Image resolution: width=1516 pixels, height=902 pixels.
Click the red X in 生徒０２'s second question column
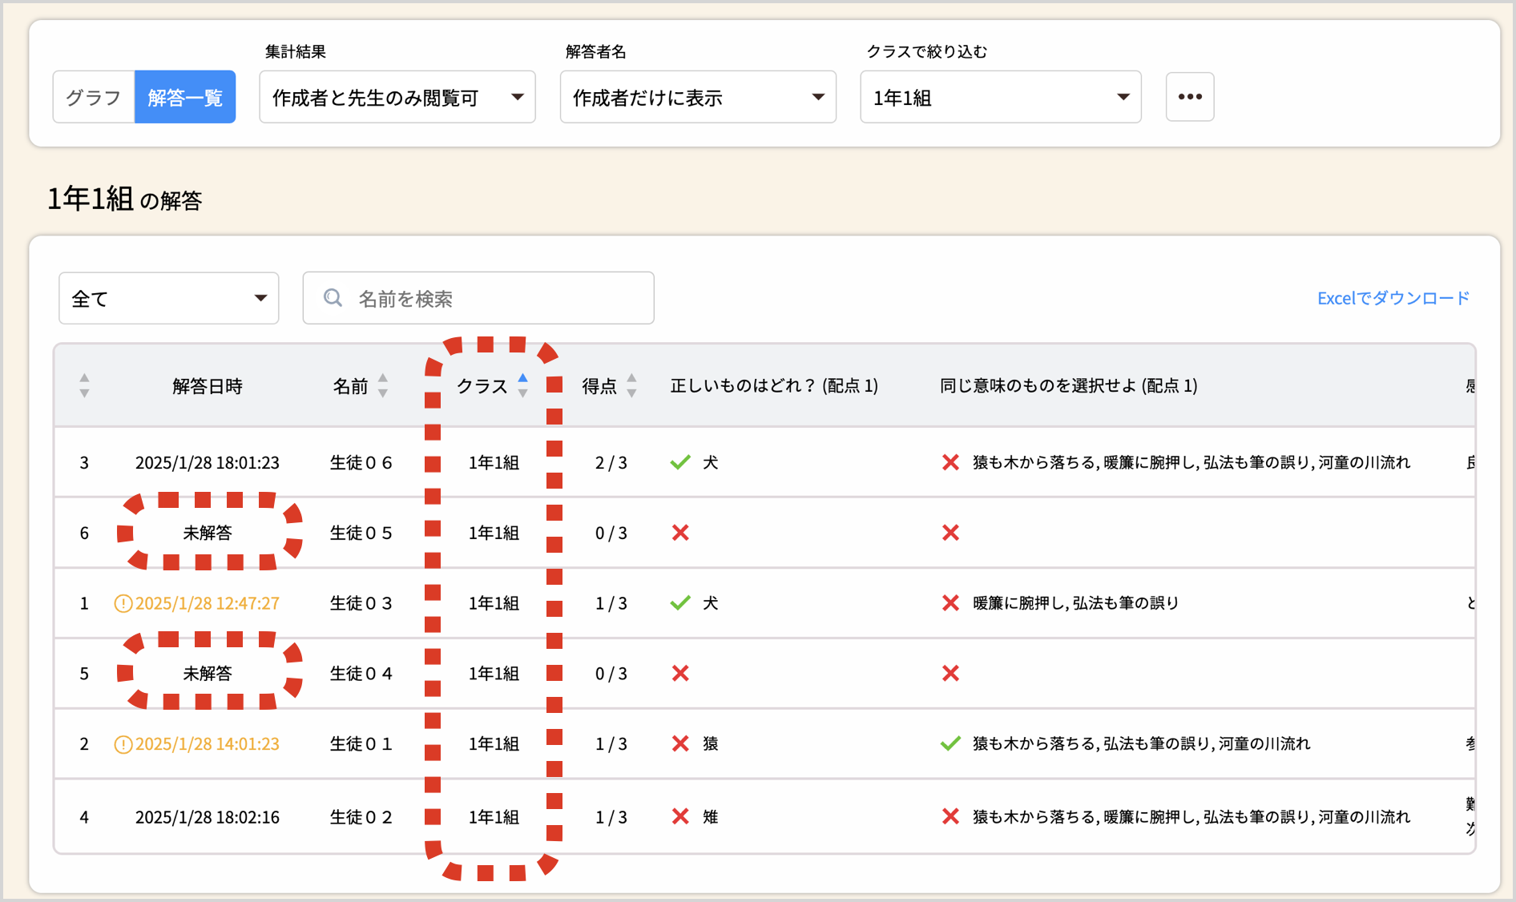point(950,816)
